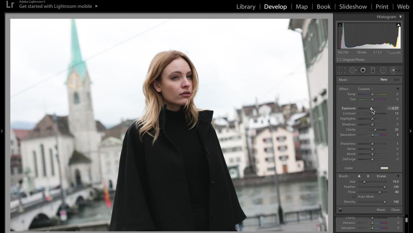Select the Red Eye Correction tool
Viewport: 413px width, 233px height.
pyautogui.click(x=363, y=70)
